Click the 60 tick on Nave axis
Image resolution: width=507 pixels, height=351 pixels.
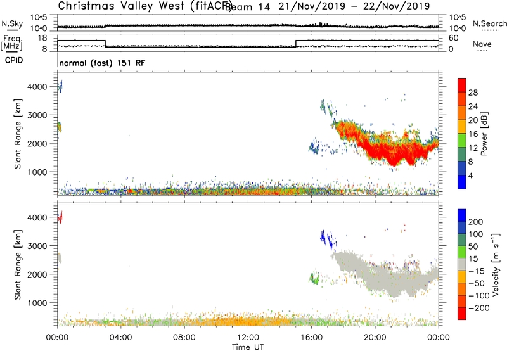point(453,38)
